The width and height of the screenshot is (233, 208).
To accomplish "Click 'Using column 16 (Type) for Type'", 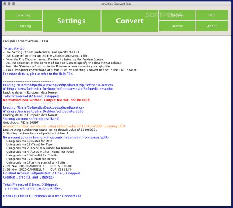I will 29,145.
